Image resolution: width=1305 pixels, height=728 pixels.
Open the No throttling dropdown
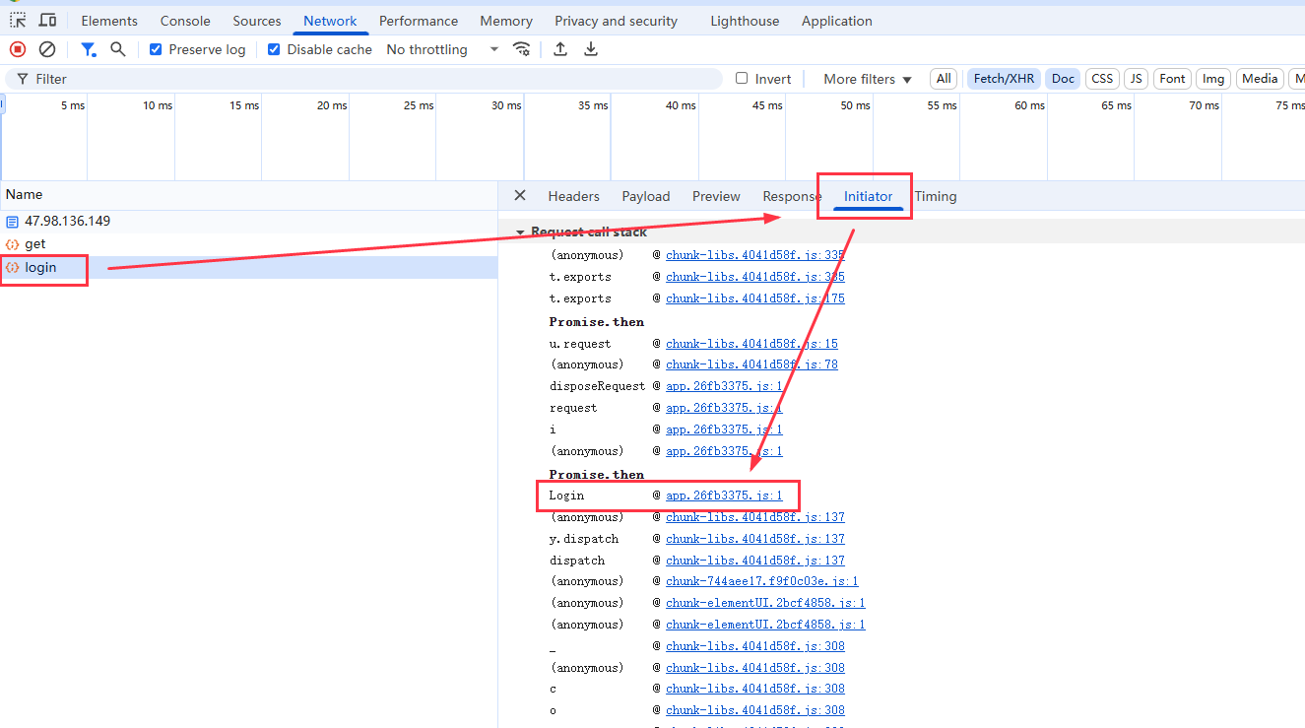pyautogui.click(x=442, y=49)
